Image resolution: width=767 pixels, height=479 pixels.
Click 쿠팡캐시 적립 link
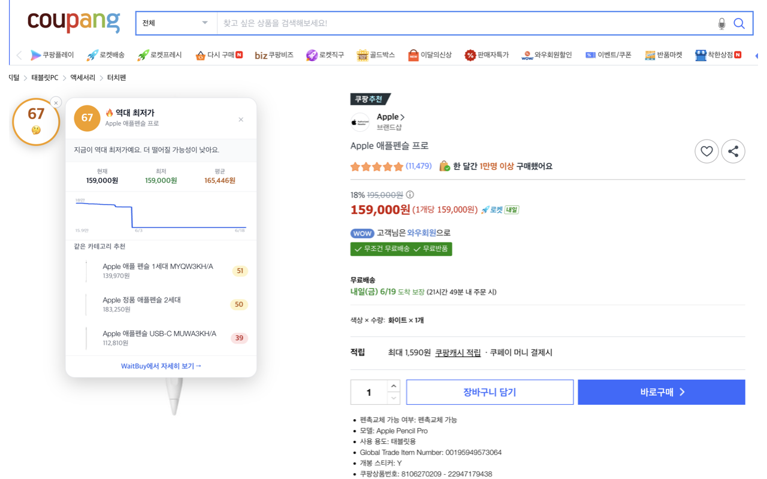click(458, 353)
